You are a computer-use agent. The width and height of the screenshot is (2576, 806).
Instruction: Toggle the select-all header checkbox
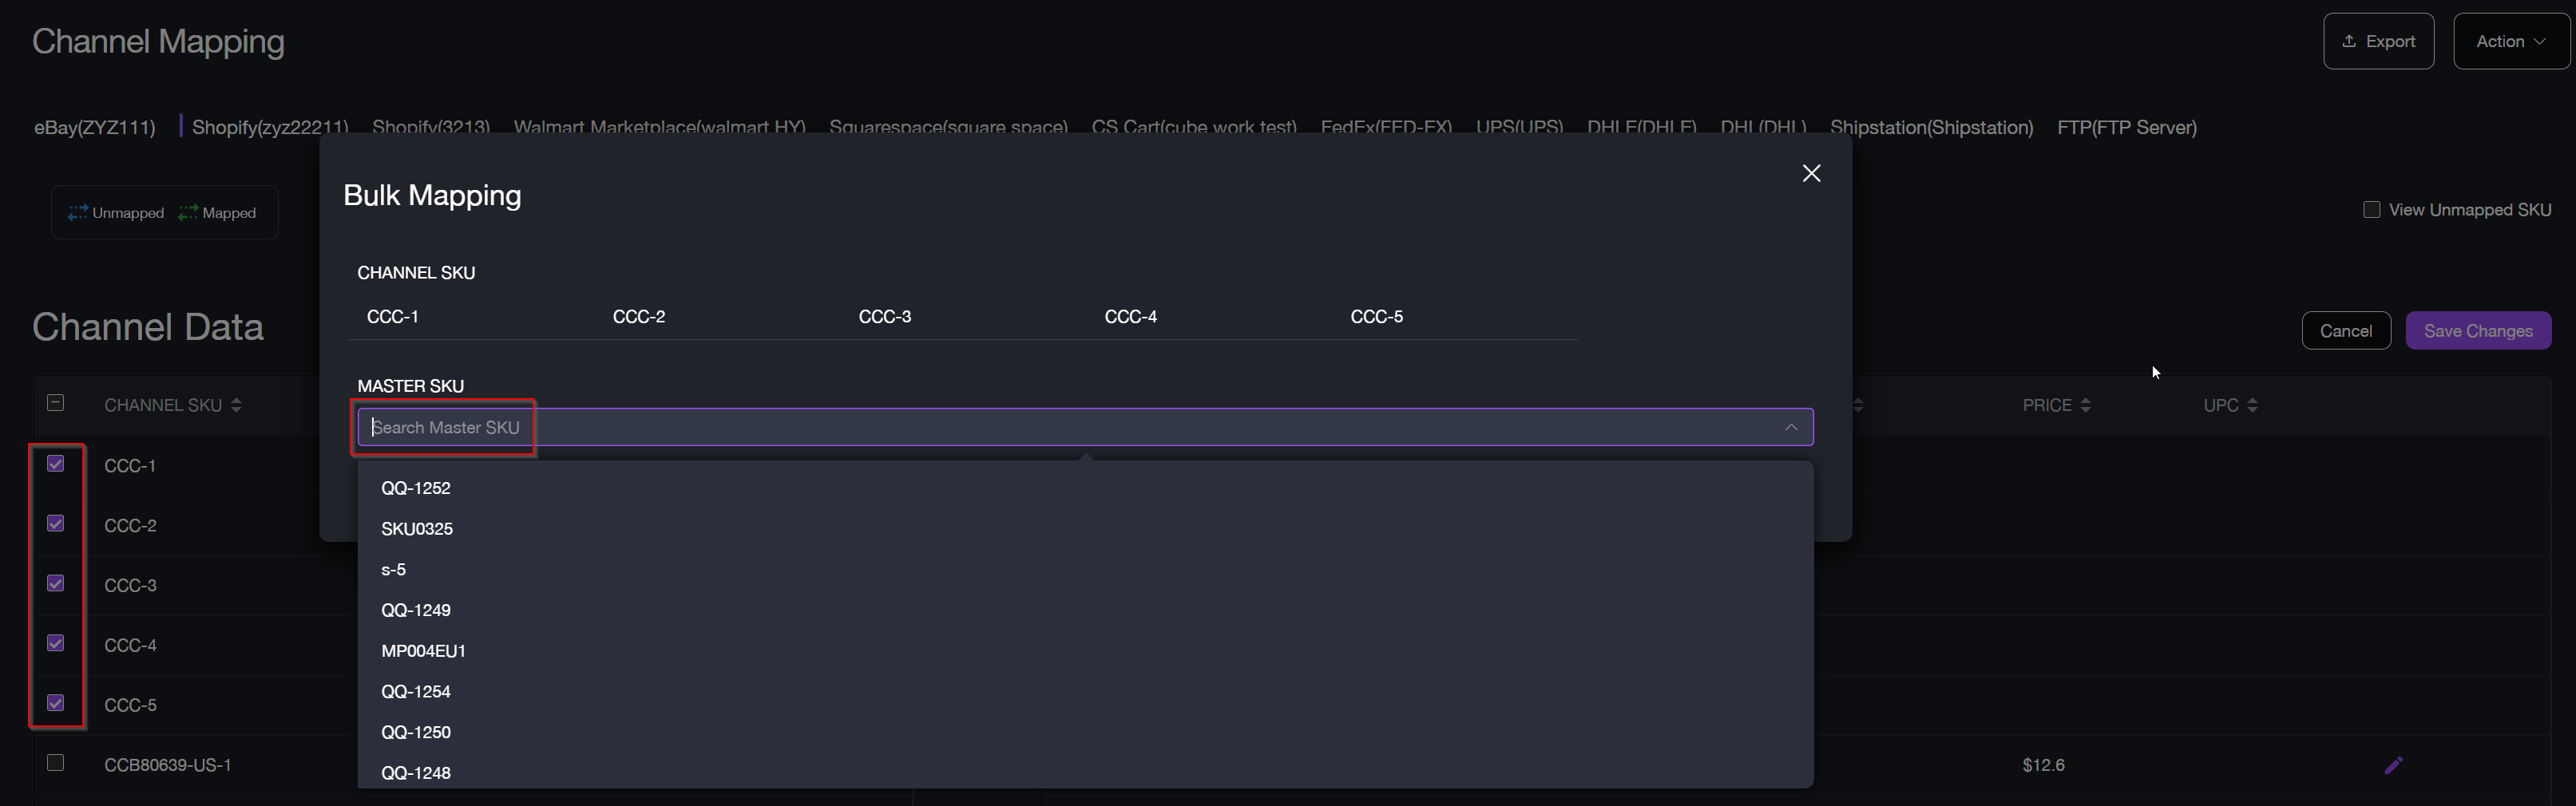pos(56,403)
